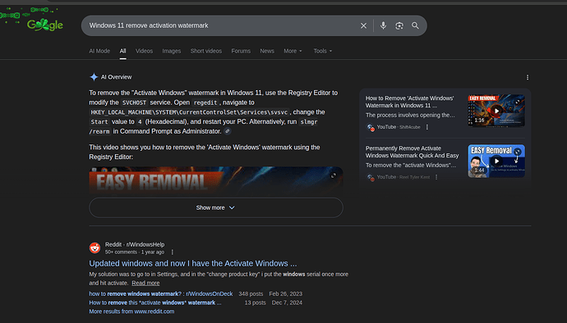Open the Short videos tab

[206, 51]
